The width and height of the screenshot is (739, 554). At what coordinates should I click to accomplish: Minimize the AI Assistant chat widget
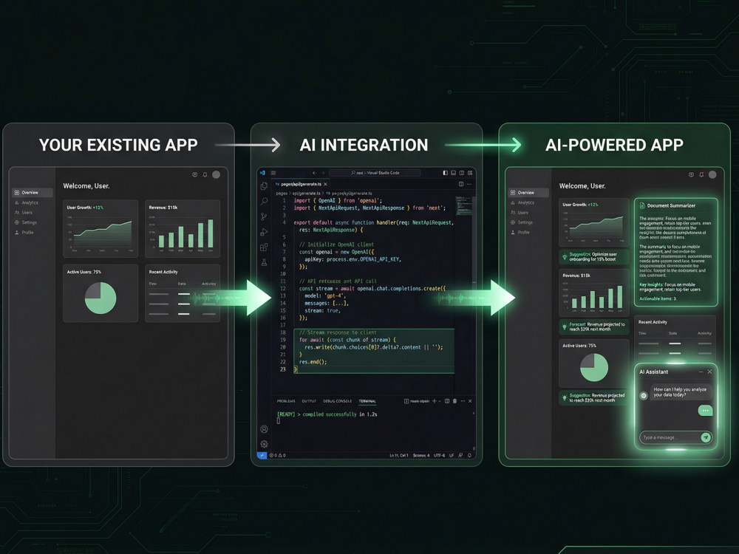tap(701, 372)
